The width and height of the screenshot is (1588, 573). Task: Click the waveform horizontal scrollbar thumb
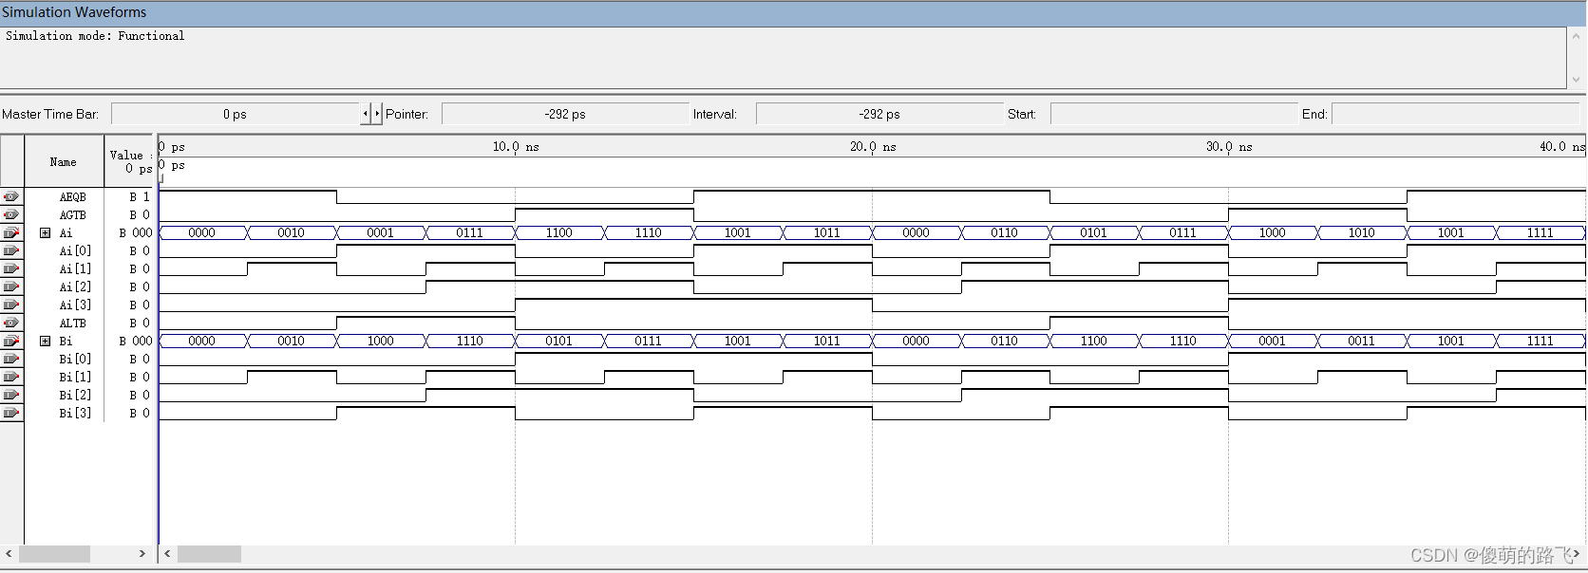tap(209, 553)
